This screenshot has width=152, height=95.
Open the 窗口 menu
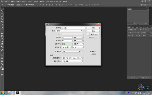pos(59,2)
